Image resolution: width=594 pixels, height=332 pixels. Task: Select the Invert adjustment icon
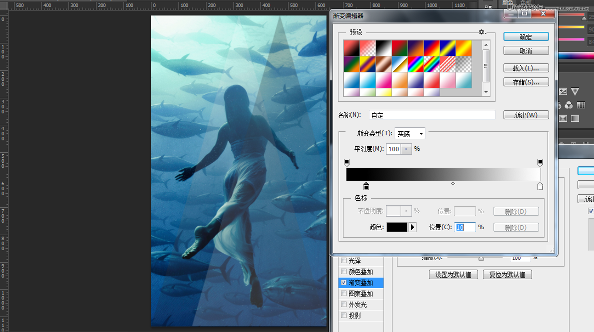pos(563,118)
